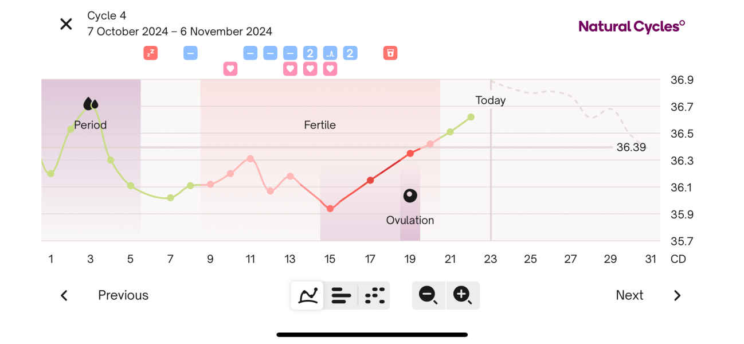
Task: Select the blue temperature spike icon
Action: [330, 53]
